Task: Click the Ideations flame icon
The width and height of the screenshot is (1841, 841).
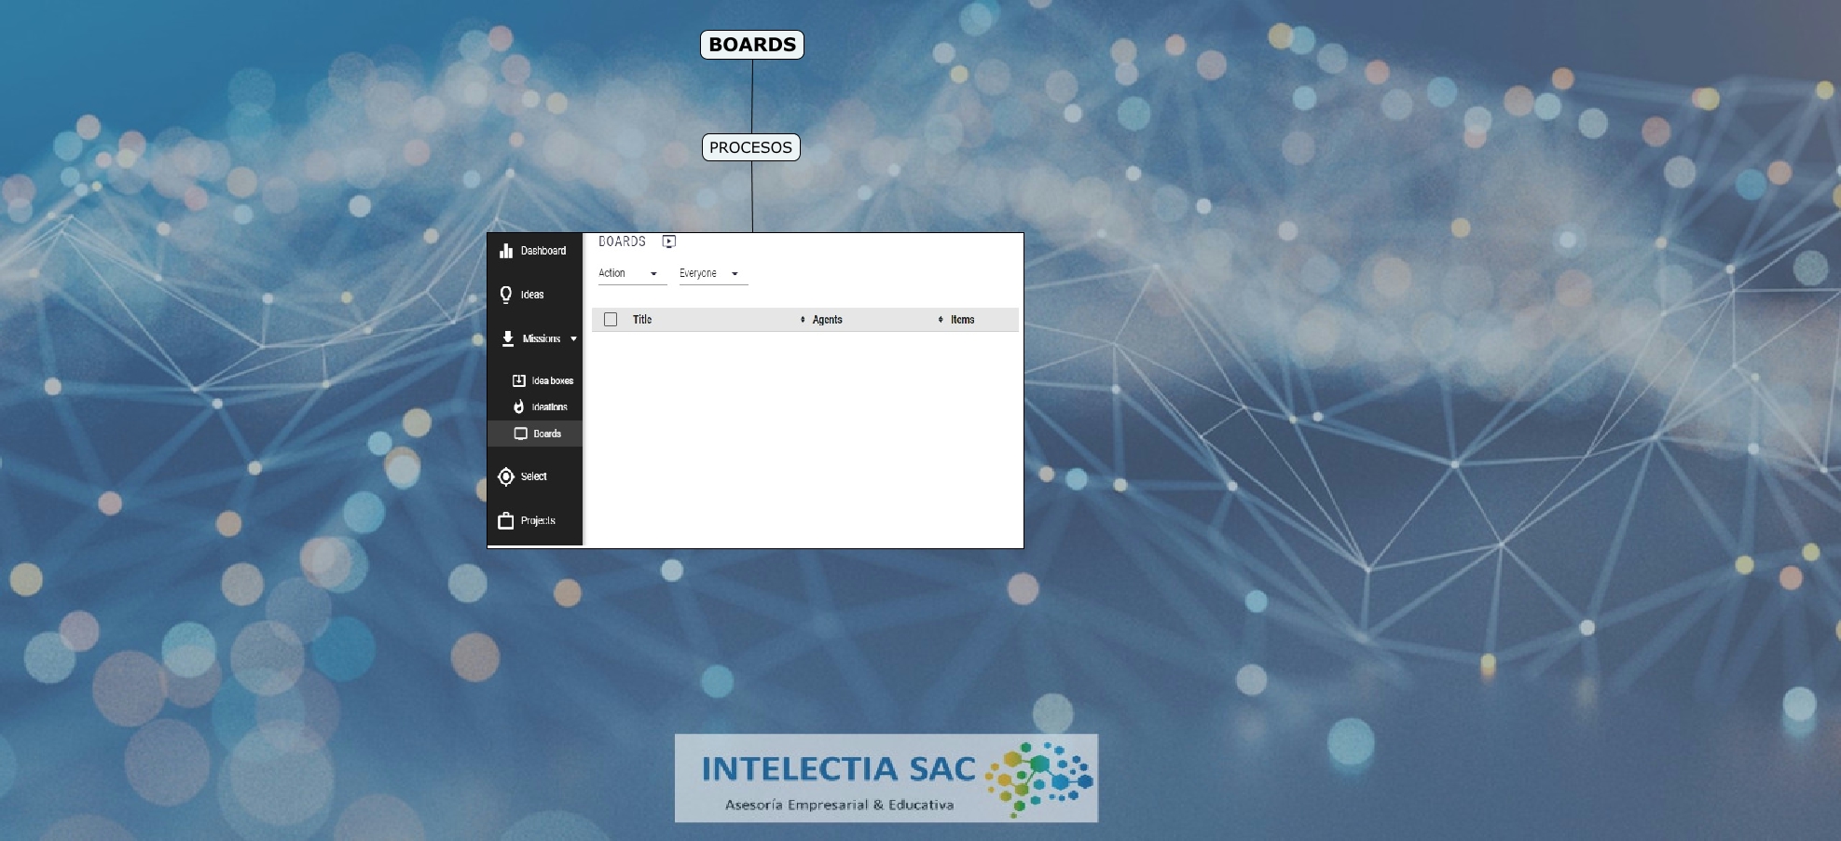Action: click(x=519, y=407)
